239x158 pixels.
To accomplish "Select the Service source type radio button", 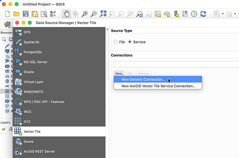I will pyautogui.click(x=130, y=42).
